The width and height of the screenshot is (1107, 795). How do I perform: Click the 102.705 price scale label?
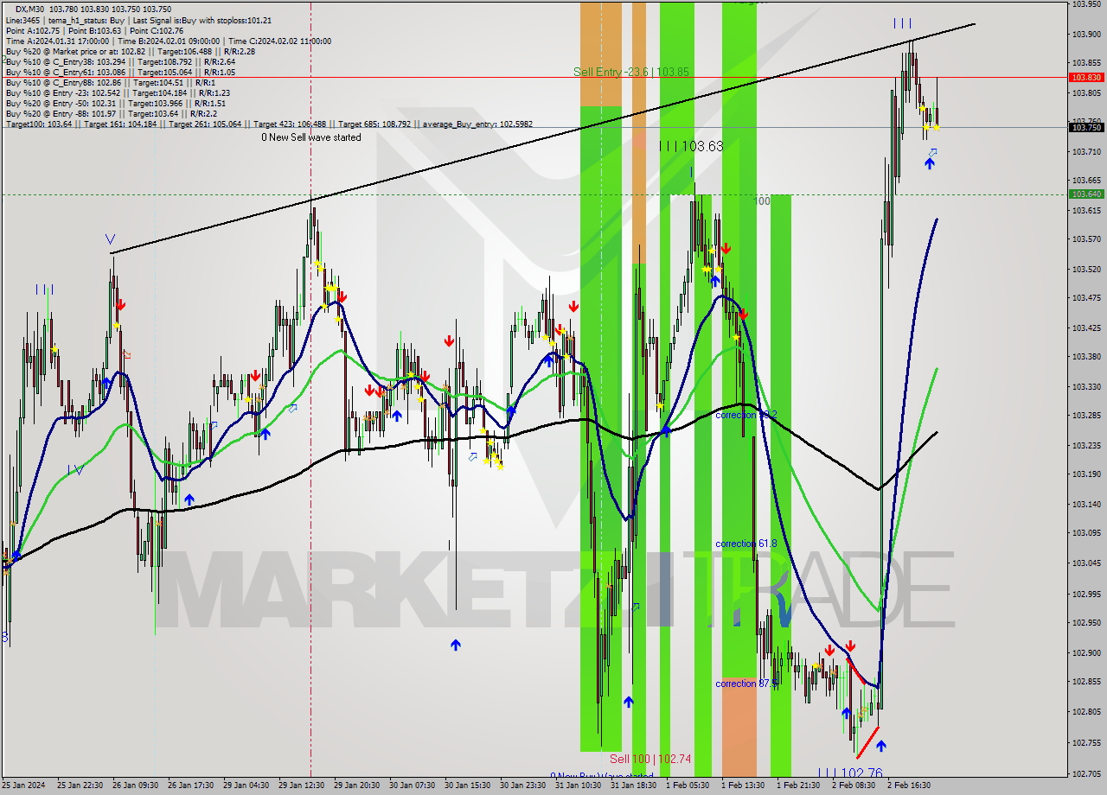click(x=1087, y=773)
